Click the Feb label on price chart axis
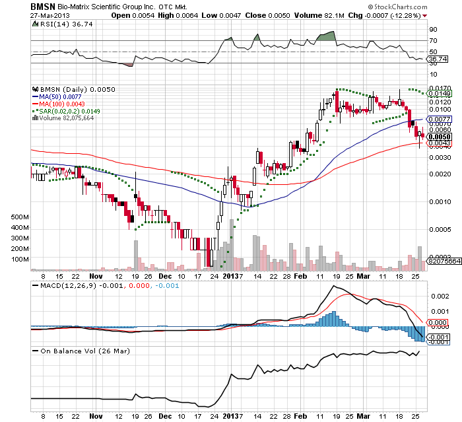Screen dimensions: 462x422 [x=300, y=276]
